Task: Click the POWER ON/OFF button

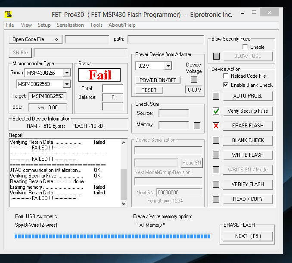Action: [x=158, y=80]
